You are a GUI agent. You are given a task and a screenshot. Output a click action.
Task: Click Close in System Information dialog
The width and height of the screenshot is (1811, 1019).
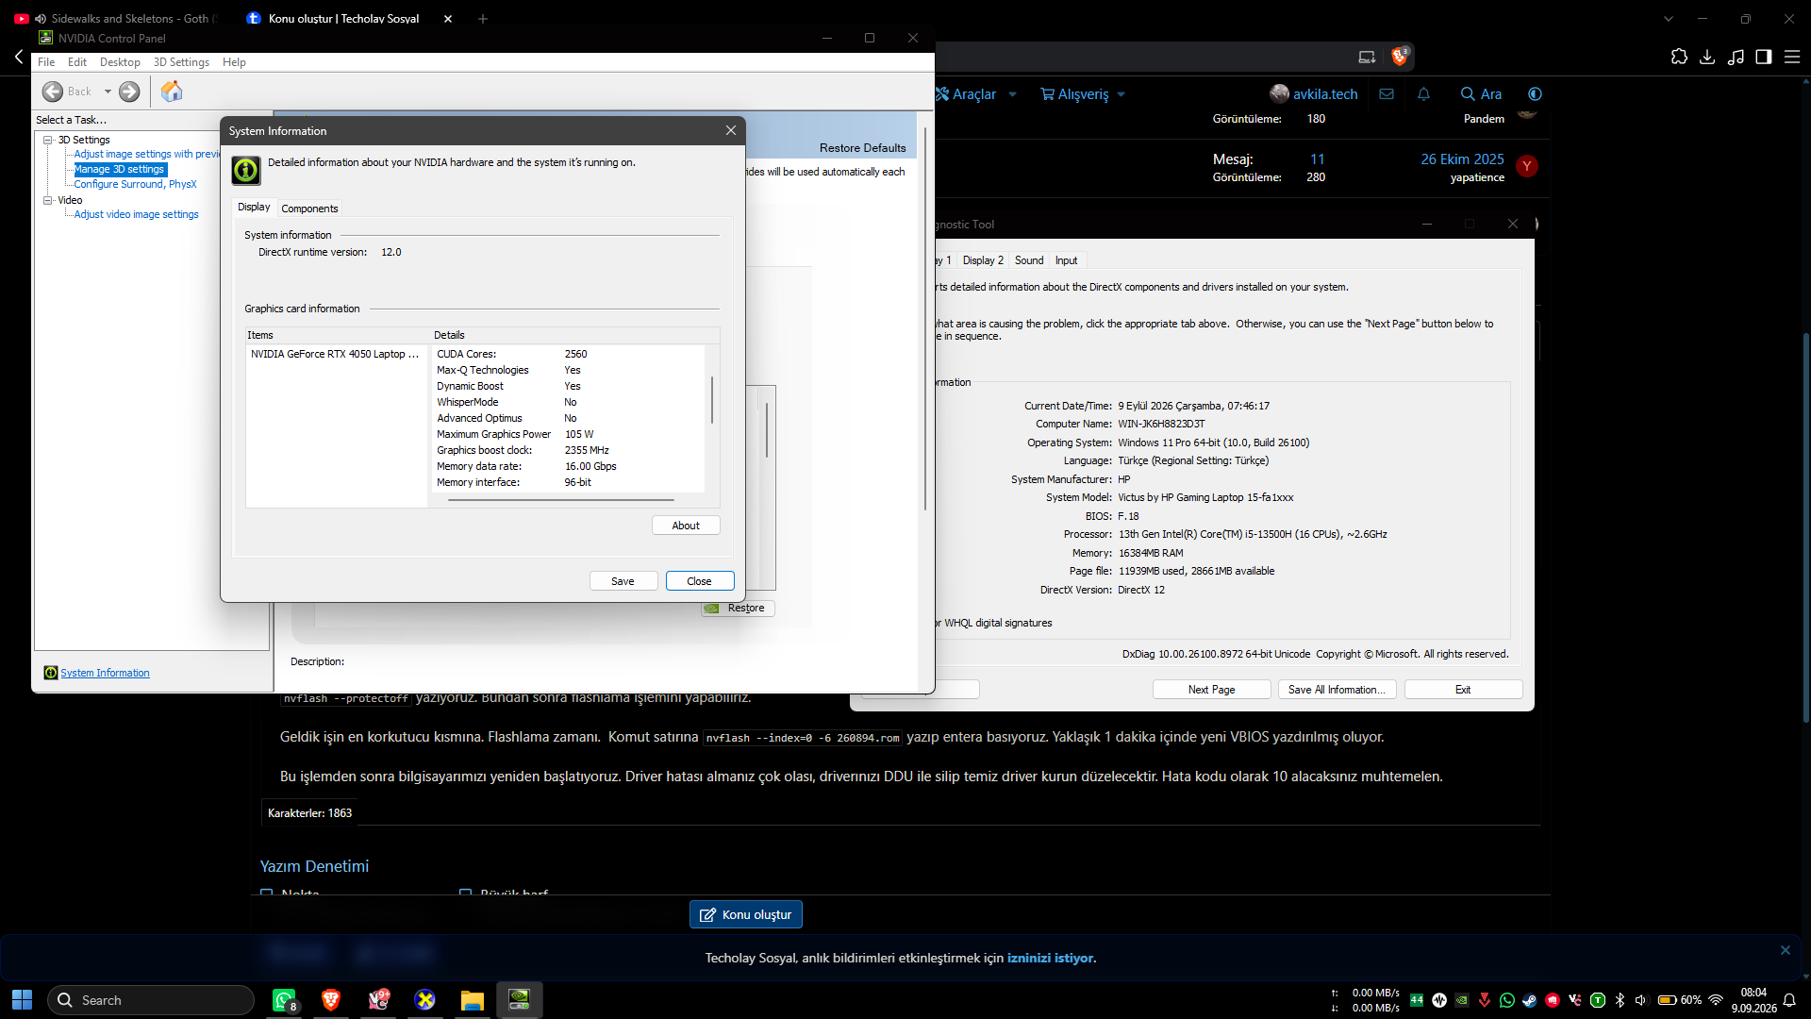(699, 581)
